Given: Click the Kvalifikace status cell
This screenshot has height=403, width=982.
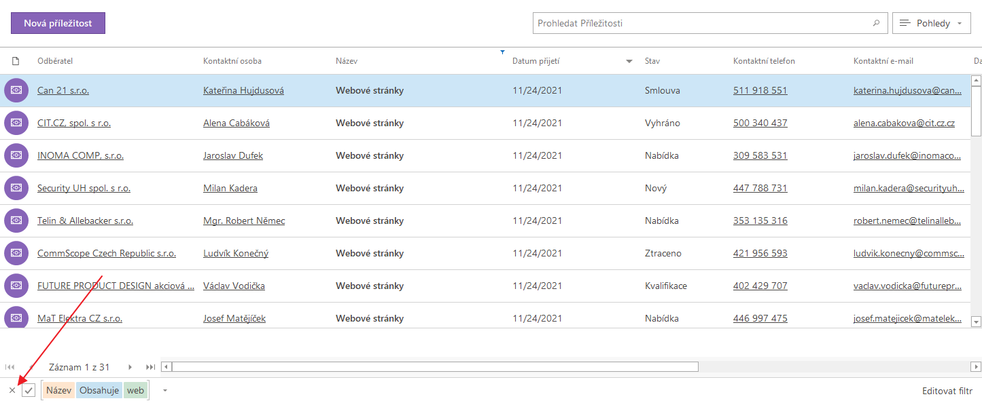Looking at the screenshot, I should 666,286.
